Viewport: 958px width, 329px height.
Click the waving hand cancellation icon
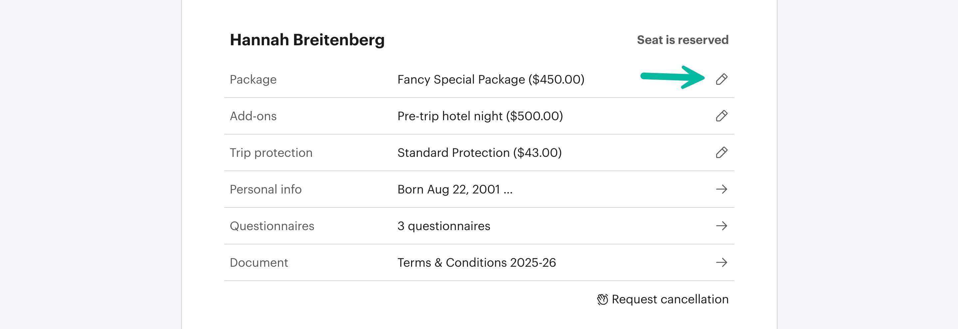tap(602, 299)
